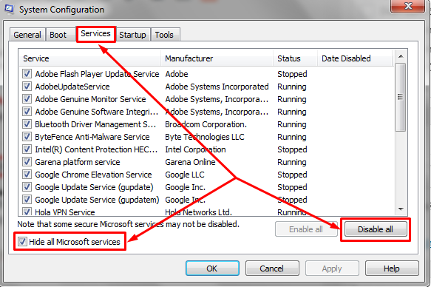Click 'Intel Corporation' manufacturer cell

[x=195, y=149]
